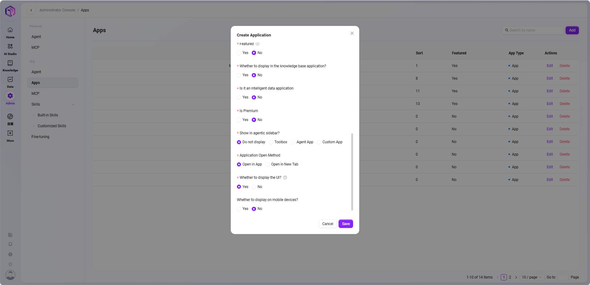Open Built-in Skills menu item

click(x=48, y=115)
